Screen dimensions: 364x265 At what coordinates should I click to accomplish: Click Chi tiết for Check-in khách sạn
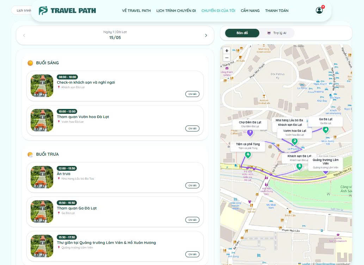pyautogui.click(x=192, y=94)
